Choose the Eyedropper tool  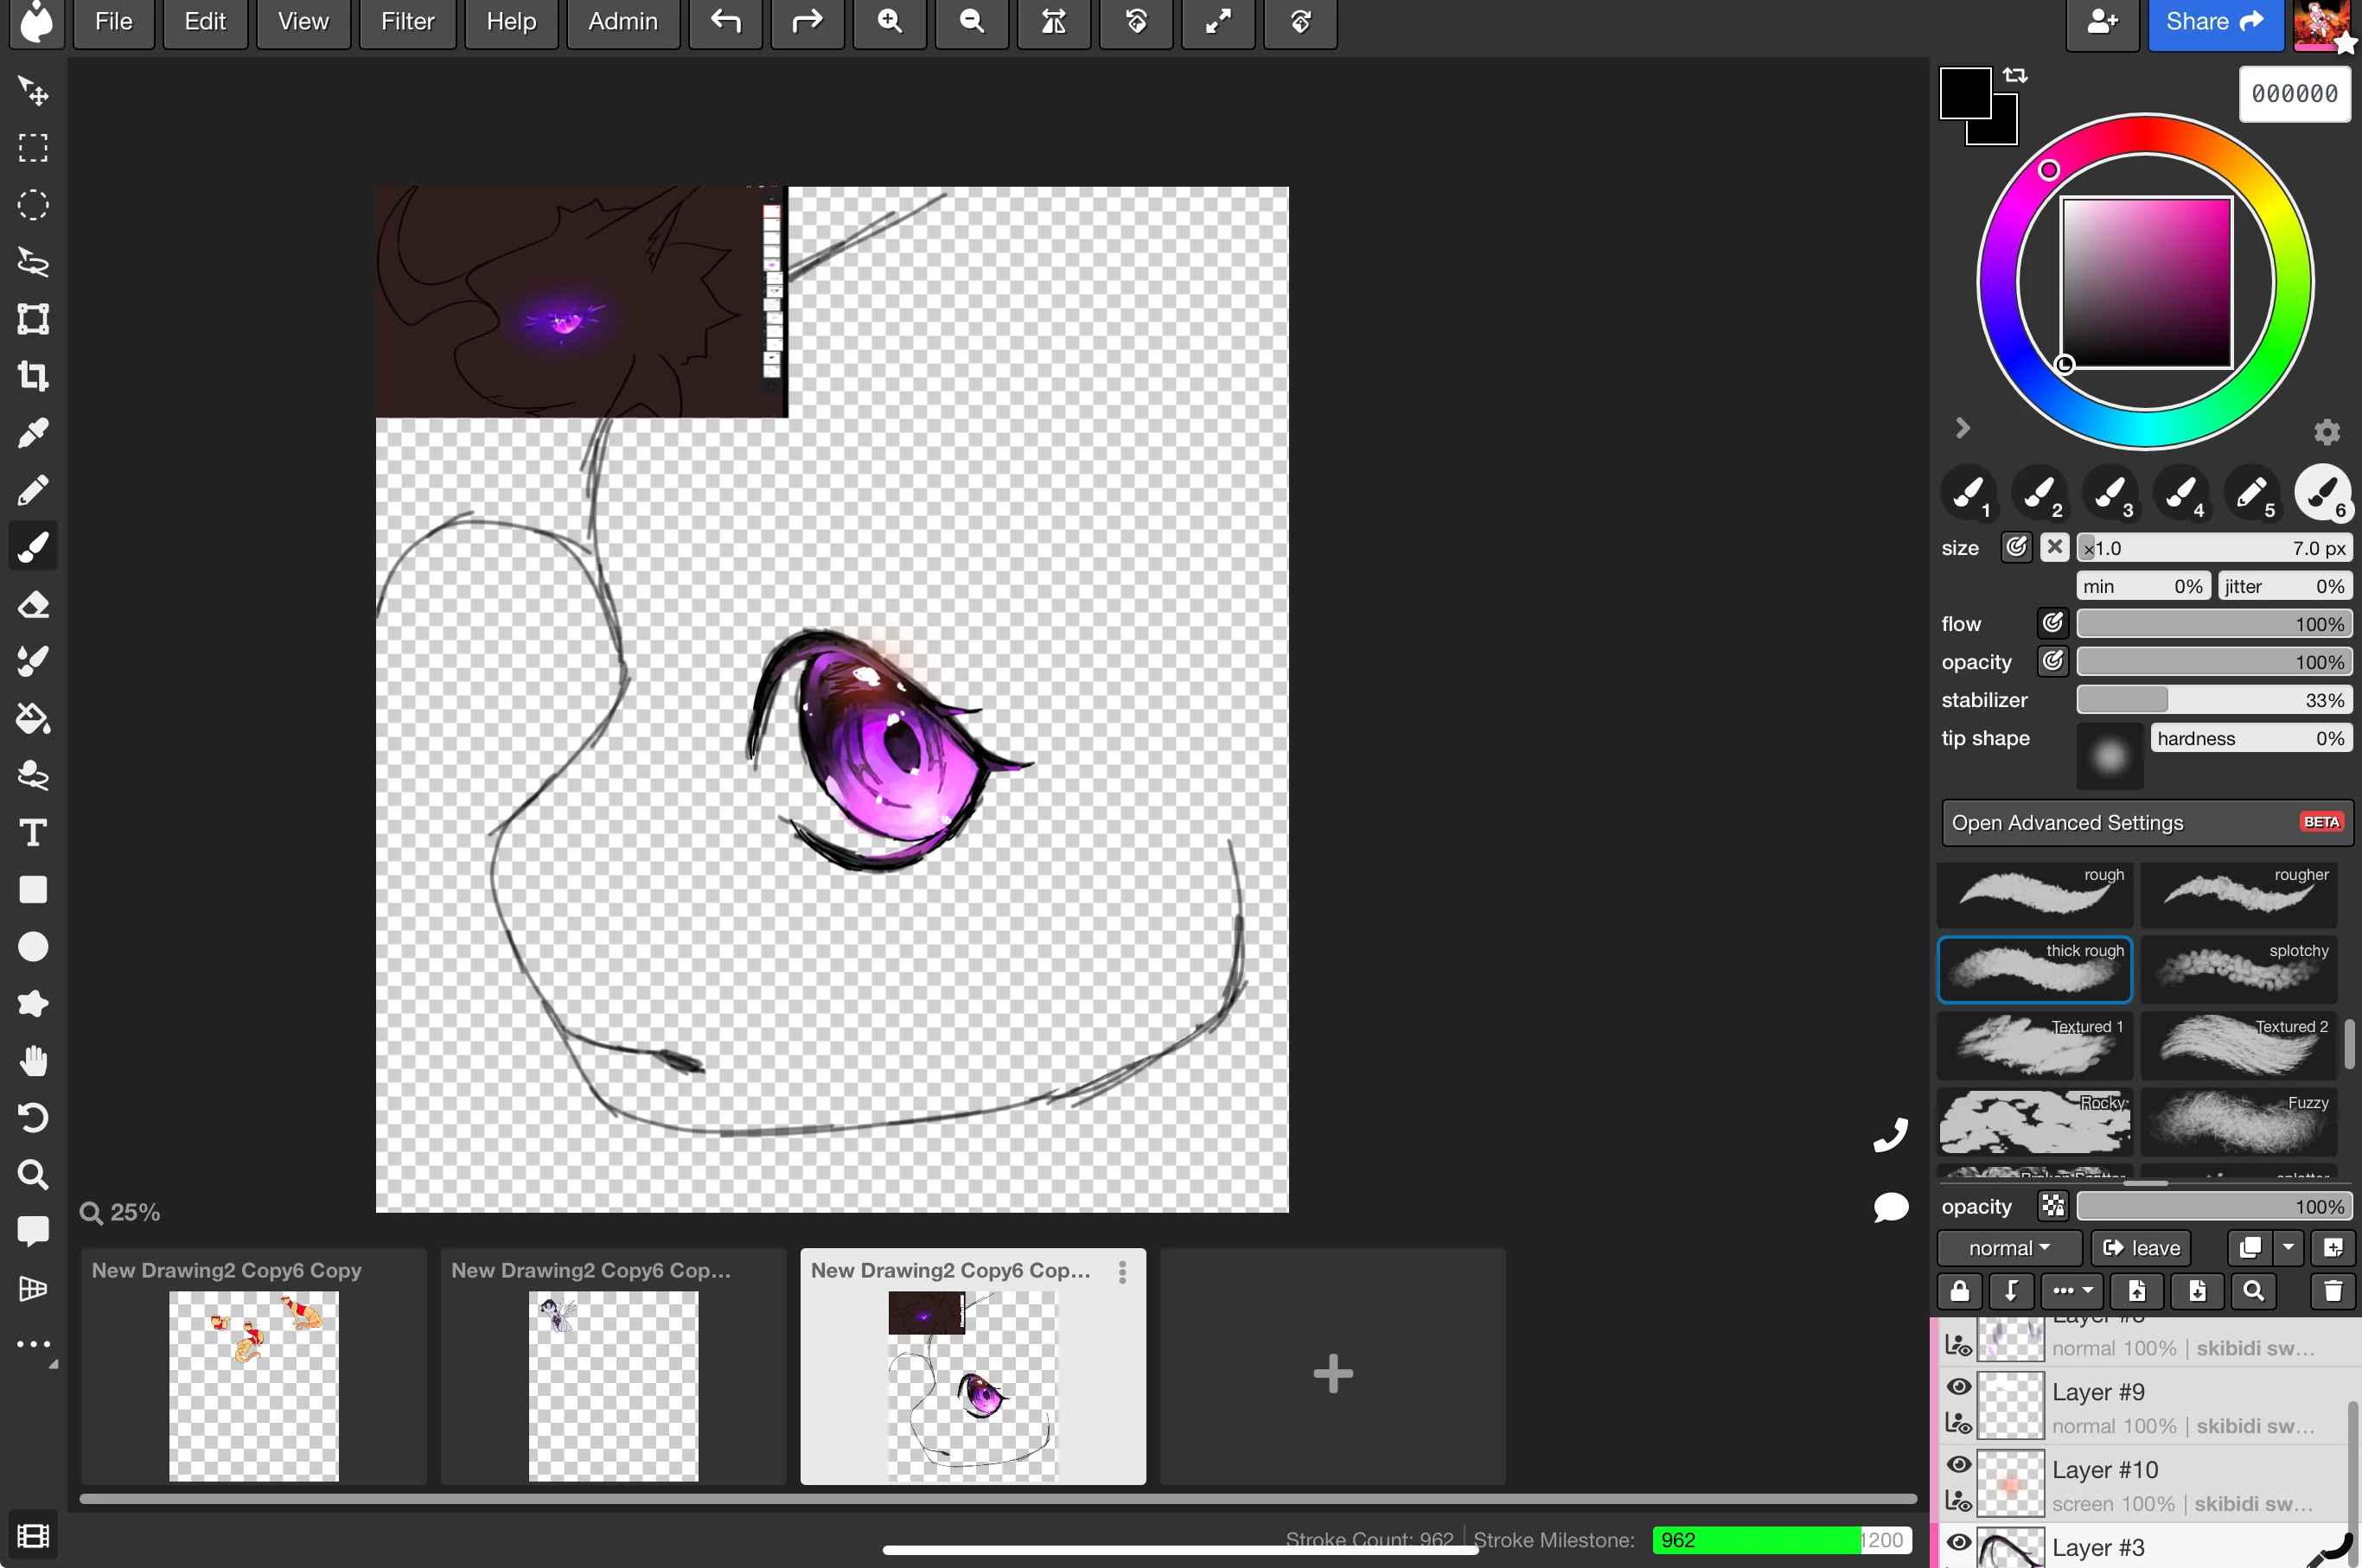point(33,432)
